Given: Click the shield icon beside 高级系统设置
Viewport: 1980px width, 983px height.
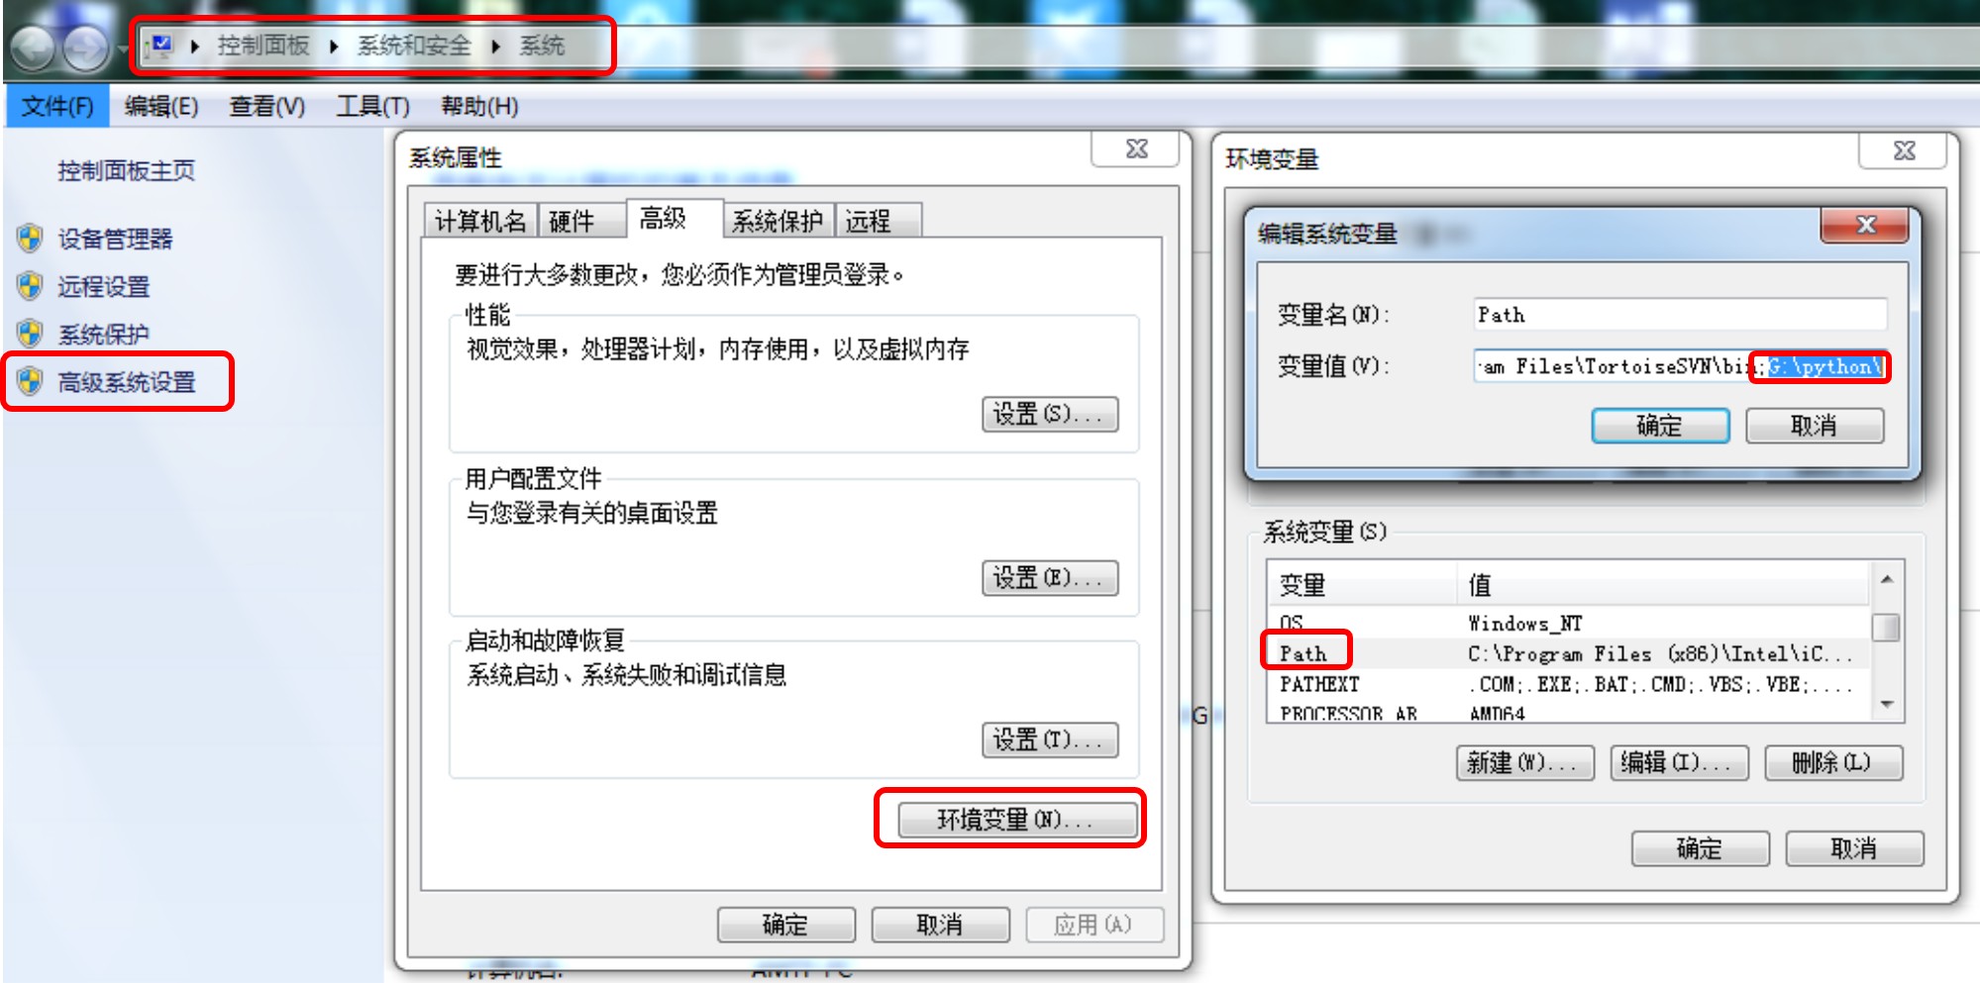Looking at the screenshot, I should tap(30, 381).
